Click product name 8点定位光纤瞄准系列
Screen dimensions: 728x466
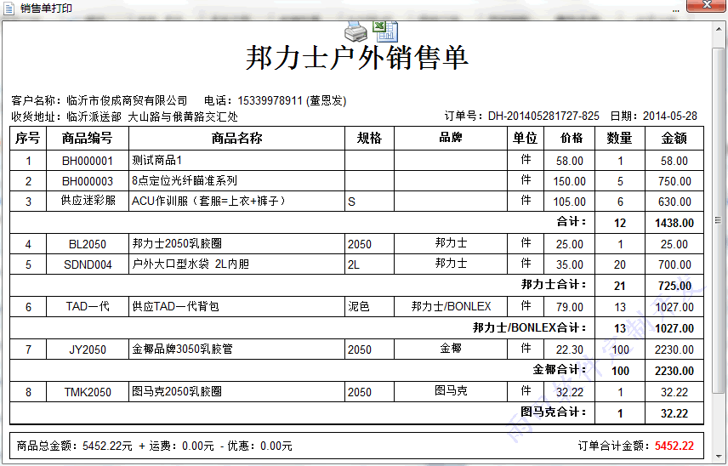point(185,180)
